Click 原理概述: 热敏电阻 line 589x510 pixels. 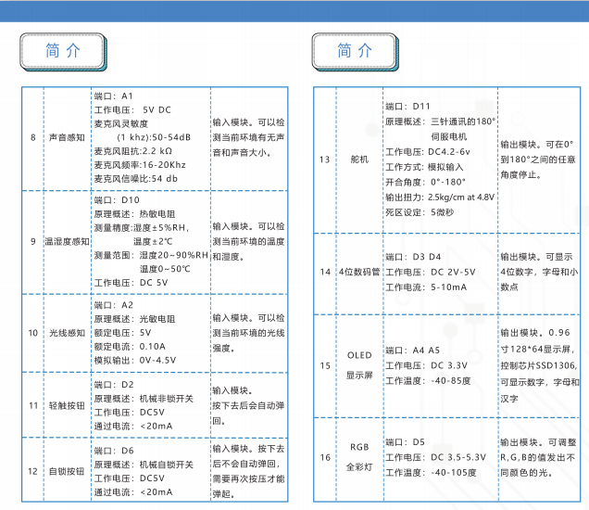[x=134, y=214]
